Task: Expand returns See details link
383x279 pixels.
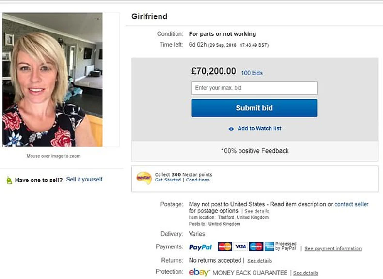Action: (260, 261)
